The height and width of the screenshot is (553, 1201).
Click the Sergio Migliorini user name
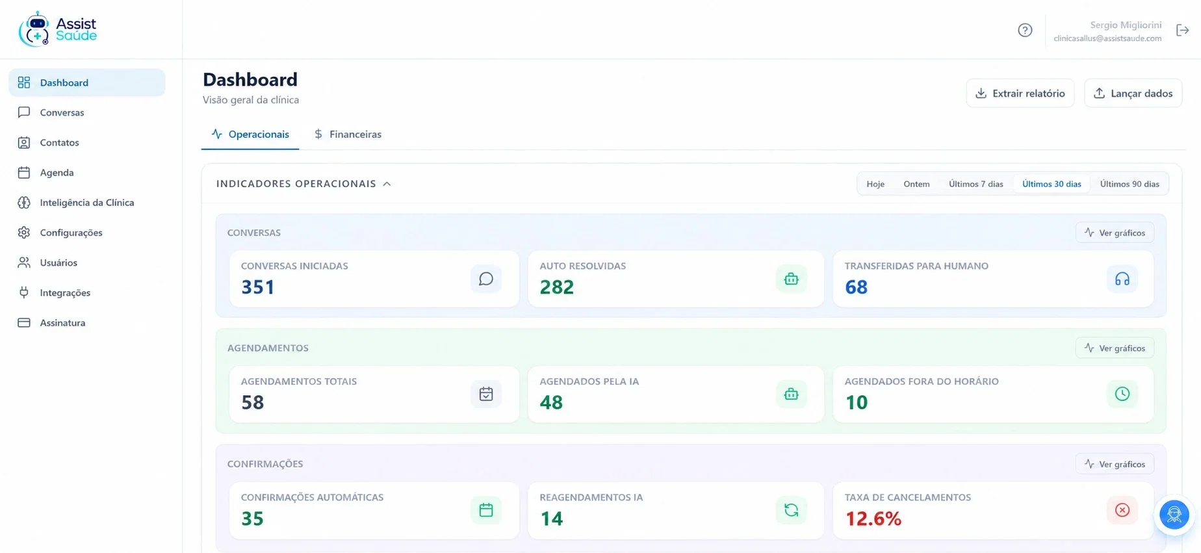tap(1126, 25)
